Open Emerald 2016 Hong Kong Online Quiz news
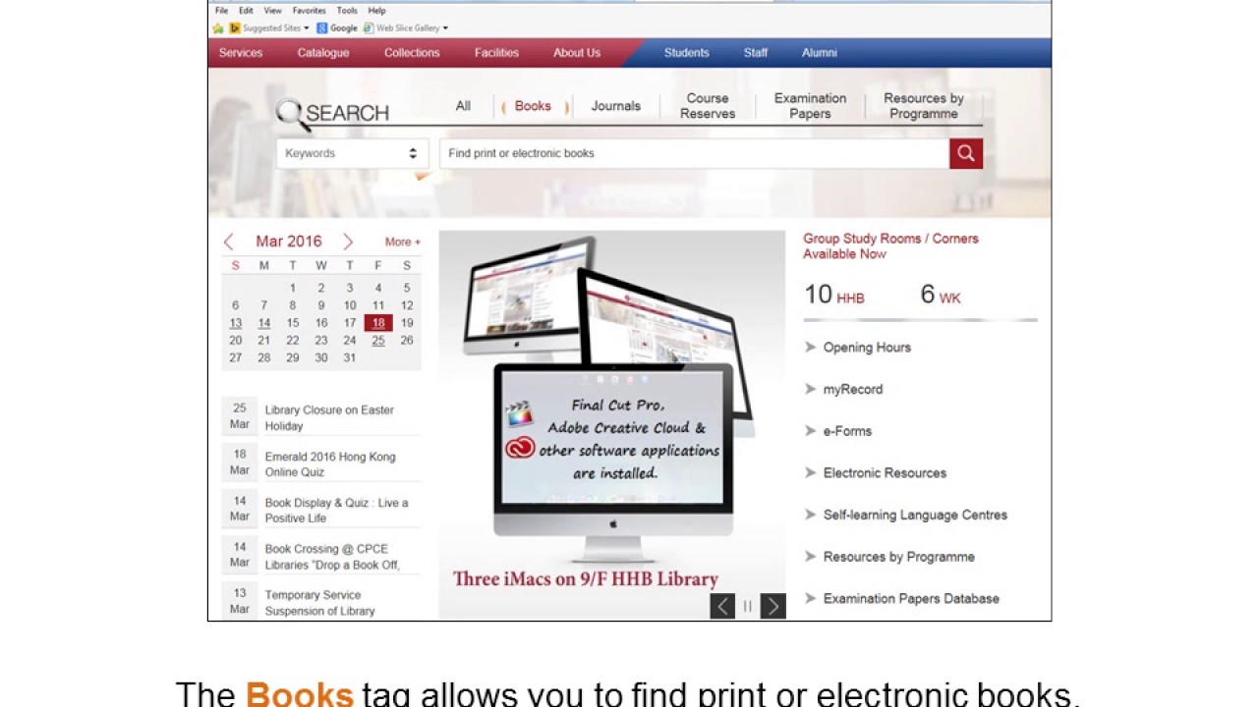Viewport: 1258px width, 707px height. coord(330,463)
